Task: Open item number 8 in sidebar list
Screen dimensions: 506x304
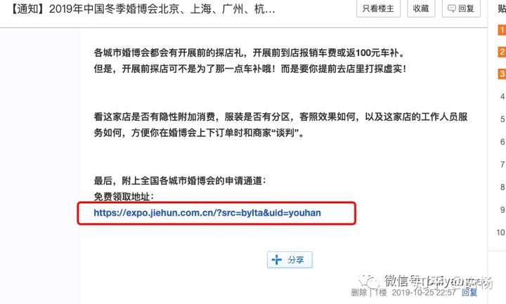Action: 502,187
